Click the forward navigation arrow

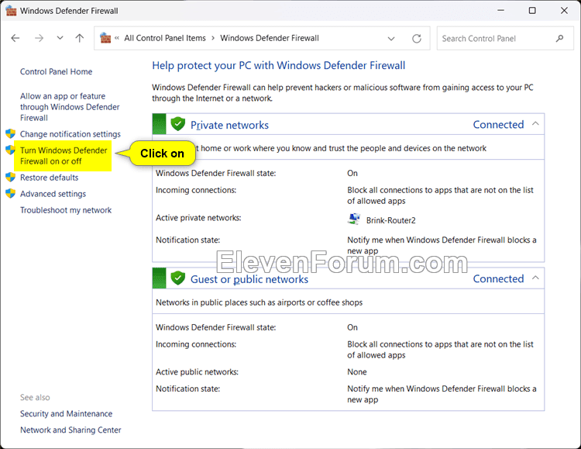[x=39, y=38]
